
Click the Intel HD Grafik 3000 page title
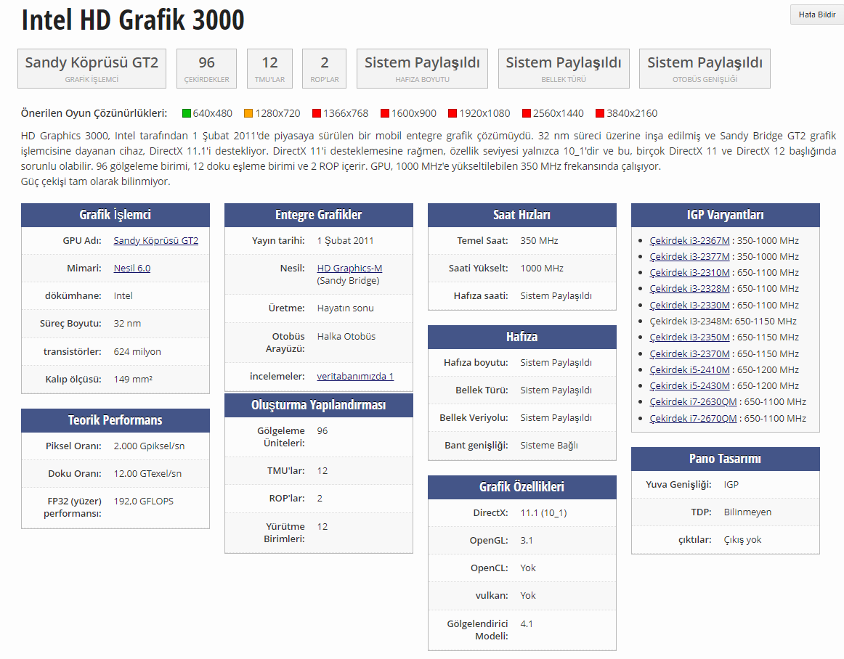click(x=133, y=20)
